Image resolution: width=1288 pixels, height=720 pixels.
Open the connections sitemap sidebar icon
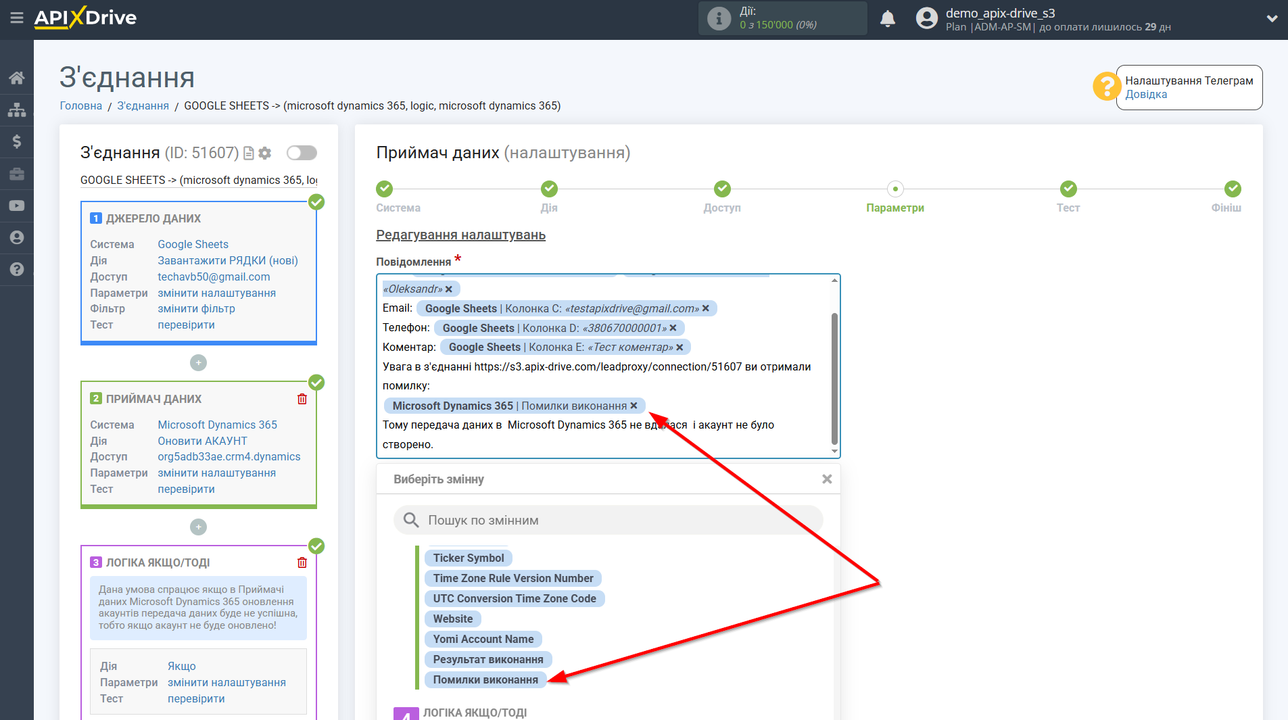(17, 110)
